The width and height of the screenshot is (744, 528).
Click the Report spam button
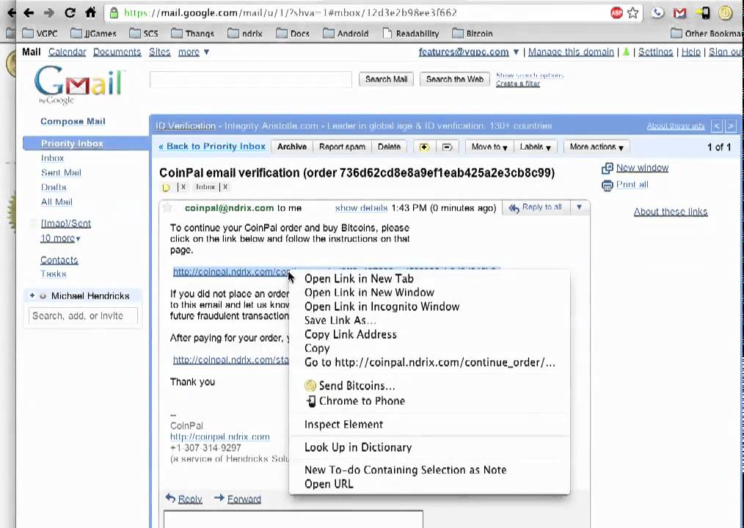[x=342, y=147]
